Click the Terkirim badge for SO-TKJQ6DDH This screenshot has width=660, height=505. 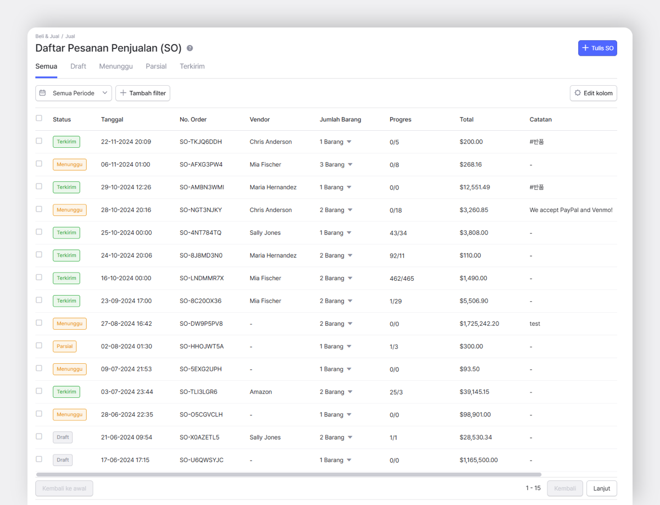[66, 142]
